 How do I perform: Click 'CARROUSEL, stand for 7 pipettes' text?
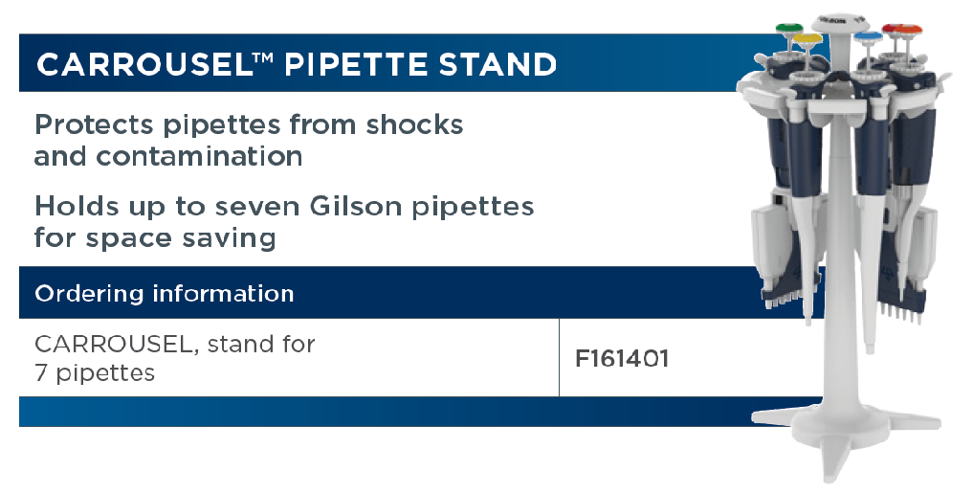click(175, 358)
